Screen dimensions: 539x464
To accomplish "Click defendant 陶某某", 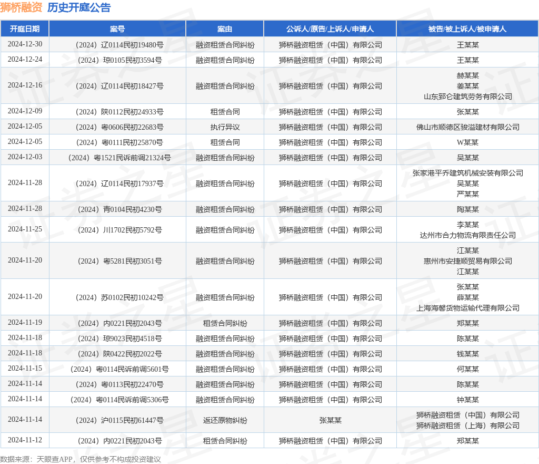I will tap(467, 209).
